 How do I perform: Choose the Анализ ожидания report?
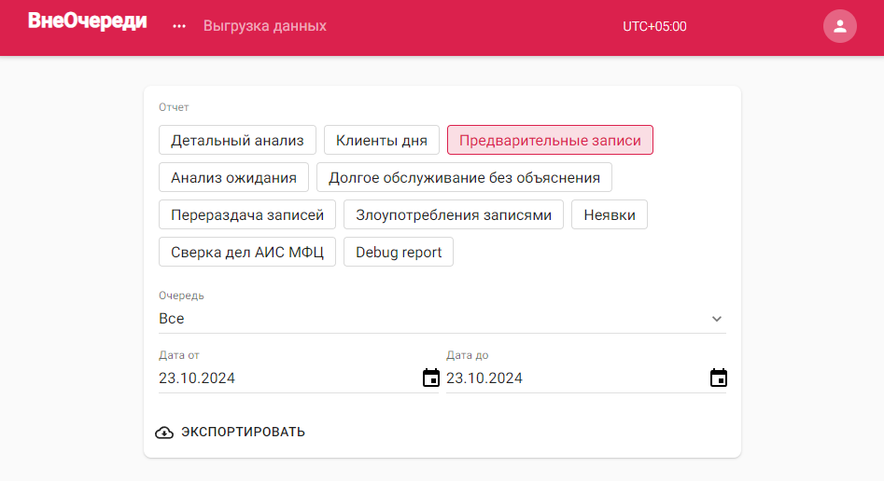pyautogui.click(x=233, y=177)
